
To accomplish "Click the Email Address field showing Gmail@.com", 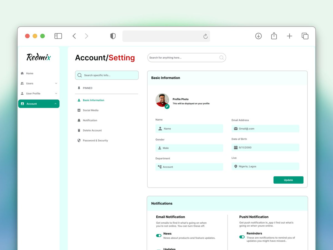I will coord(265,129).
